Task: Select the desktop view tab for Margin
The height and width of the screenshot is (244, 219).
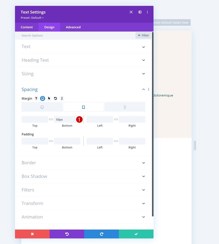Action: tap(42, 107)
